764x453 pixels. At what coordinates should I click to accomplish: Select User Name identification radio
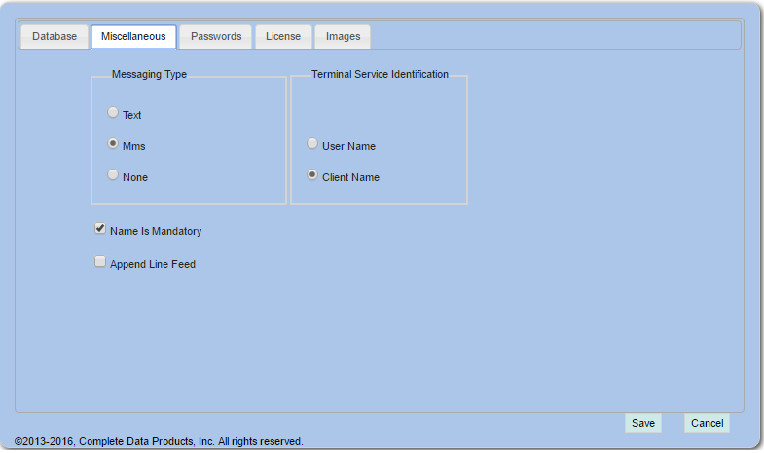click(312, 144)
